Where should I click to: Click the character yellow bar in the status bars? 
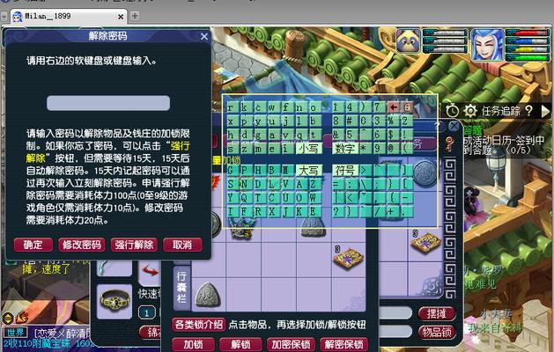528,49
